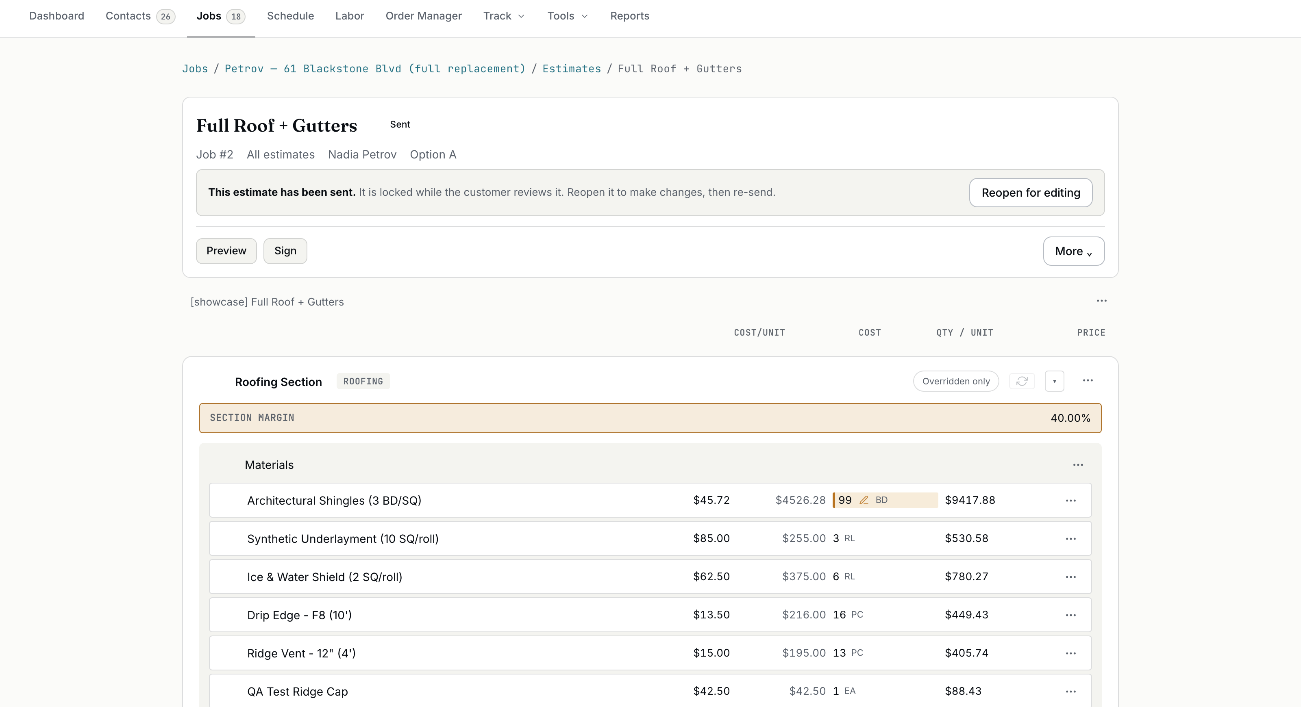Select Ridge Vent - 12" (4') name

(301, 653)
